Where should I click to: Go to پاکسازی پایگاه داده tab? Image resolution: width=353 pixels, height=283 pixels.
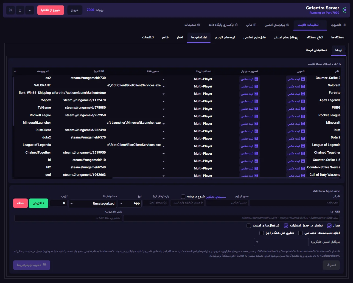click(x=223, y=25)
